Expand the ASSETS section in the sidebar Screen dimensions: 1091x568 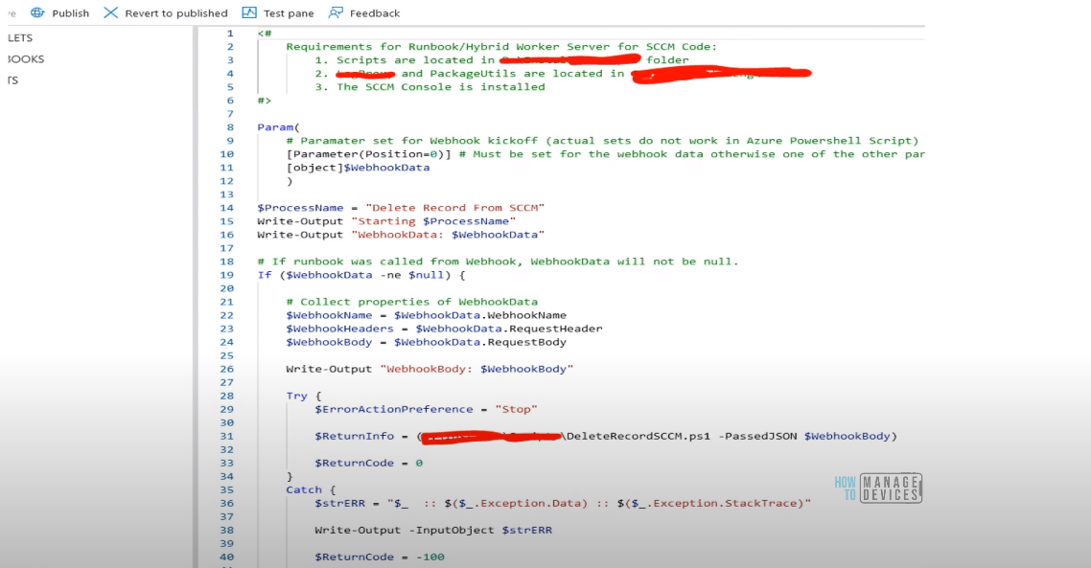tap(14, 80)
